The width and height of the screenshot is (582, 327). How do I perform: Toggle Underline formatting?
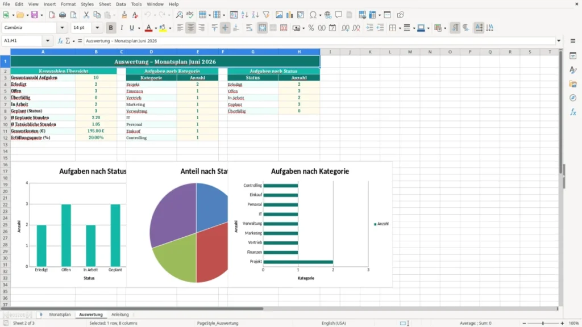131,28
